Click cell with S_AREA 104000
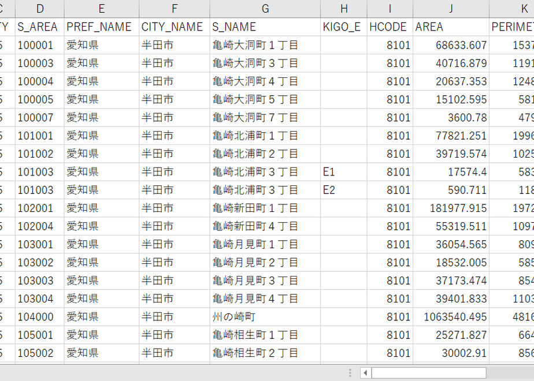The width and height of the screenshot is (534, 381). pos(39,317)
